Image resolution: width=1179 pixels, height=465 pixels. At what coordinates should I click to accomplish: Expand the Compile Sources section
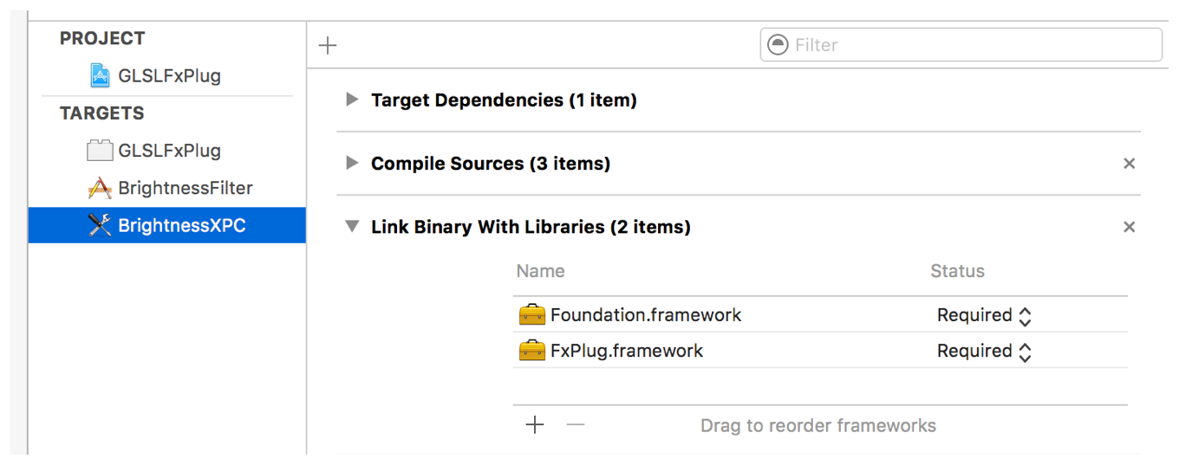pos(351,163)
